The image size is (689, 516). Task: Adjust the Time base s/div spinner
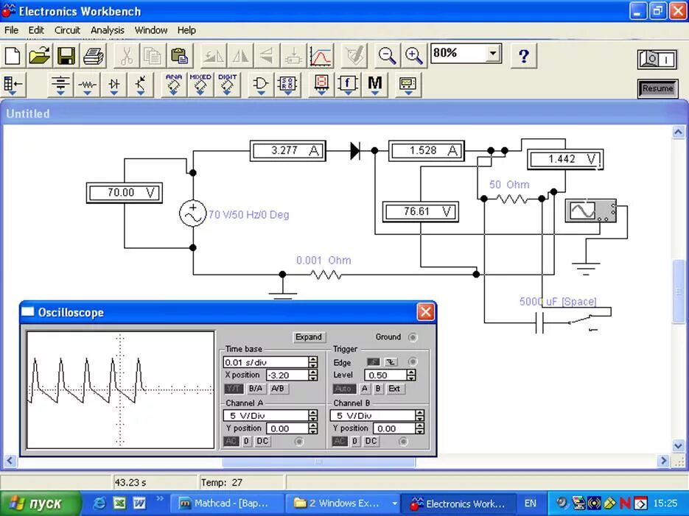313,362
